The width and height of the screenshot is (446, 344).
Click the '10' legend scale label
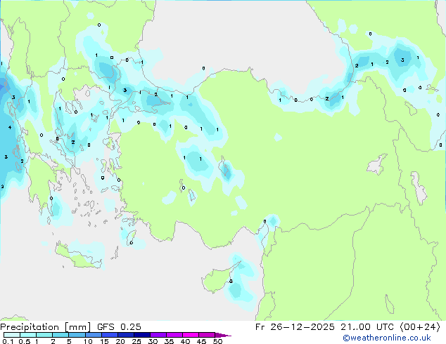pos(88,341)
